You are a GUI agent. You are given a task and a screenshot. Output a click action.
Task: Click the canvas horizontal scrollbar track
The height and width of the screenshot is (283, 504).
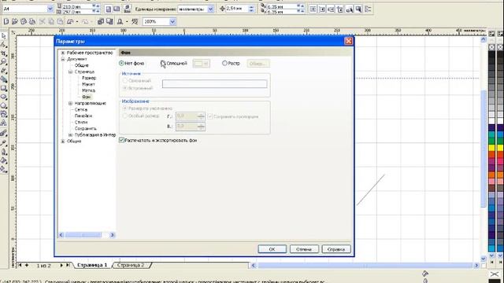(x=365, y=266)
